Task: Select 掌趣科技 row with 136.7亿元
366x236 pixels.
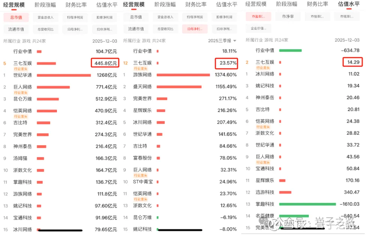Action: (60, 182)
